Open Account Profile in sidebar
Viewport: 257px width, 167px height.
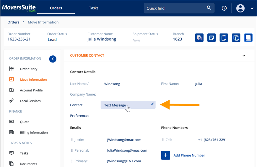click(x=31, y=90)
